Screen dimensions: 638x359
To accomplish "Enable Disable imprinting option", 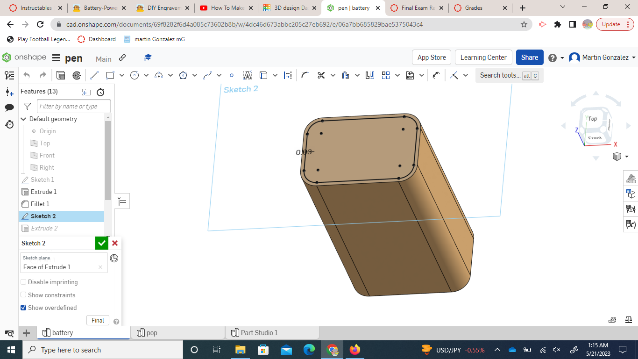I will pyautogui.click(x=23, y=282).
